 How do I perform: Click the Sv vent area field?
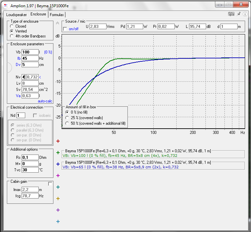point(30,90)
